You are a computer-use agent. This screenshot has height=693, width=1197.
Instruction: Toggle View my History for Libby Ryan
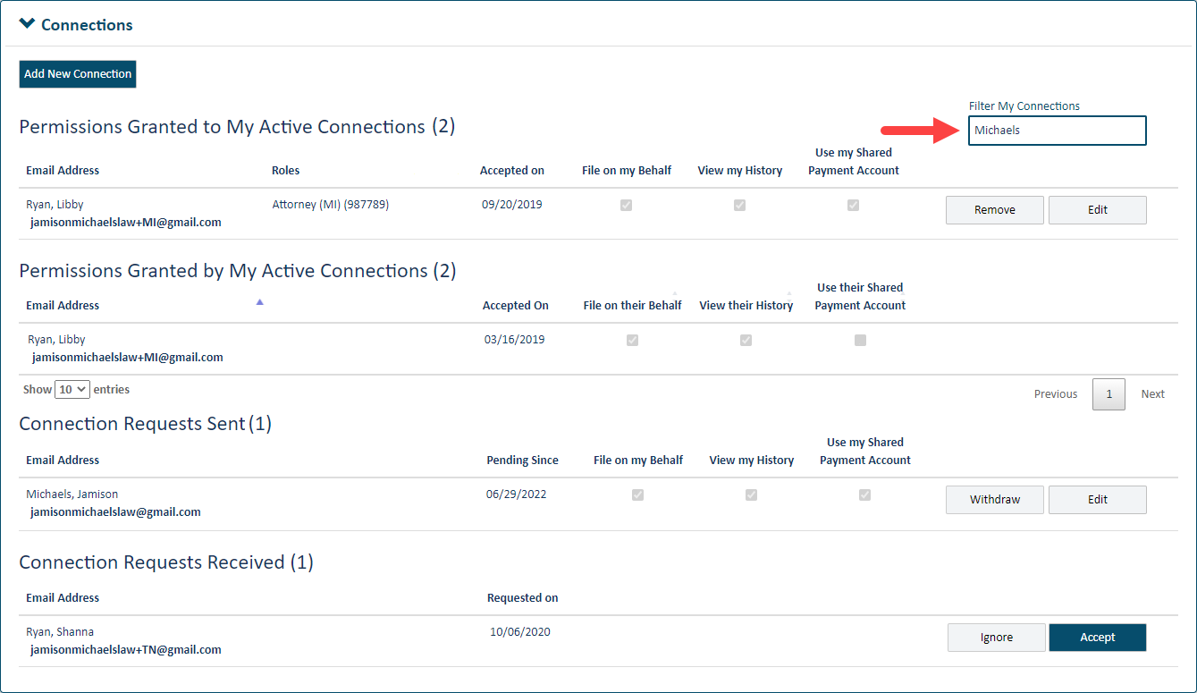coord(740,205)
